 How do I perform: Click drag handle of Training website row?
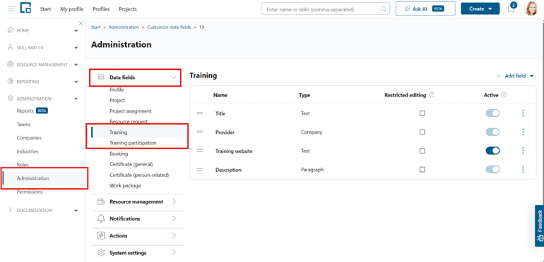[200, 151]
